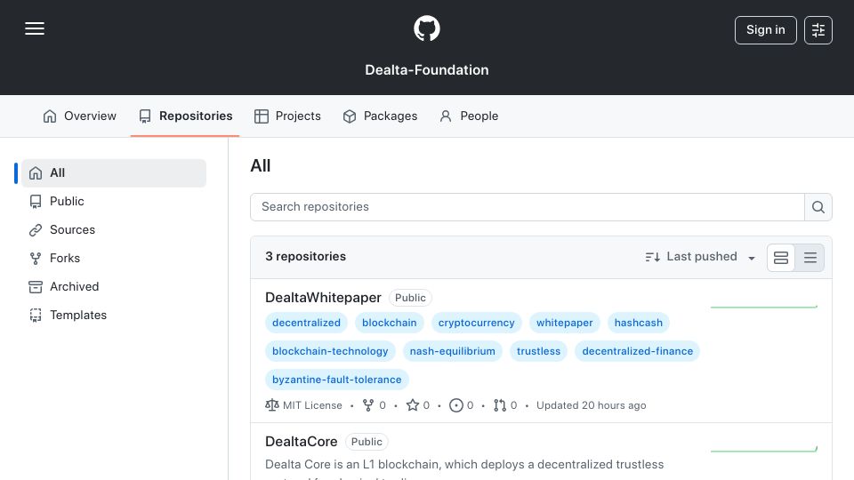Show Templates repositories
Screen dimensions: 854x480
[114, 315]
